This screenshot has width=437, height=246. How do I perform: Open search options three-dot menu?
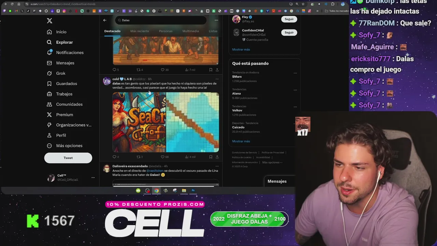point(216,20)
